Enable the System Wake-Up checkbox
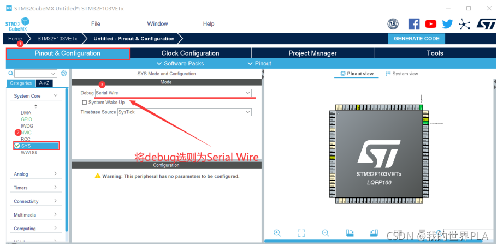 (85, 103)
